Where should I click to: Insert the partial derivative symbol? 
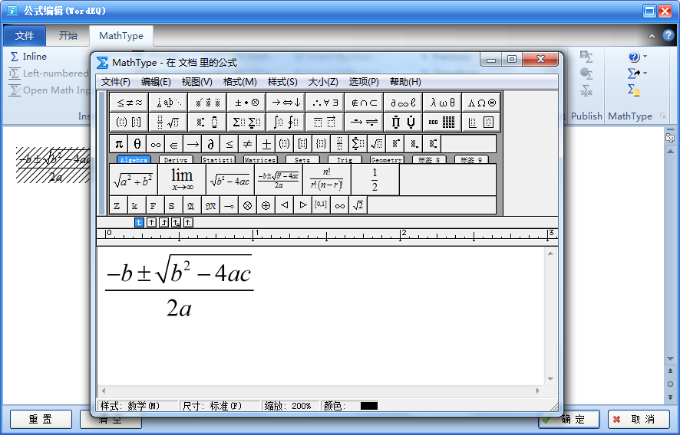[211, 144]
